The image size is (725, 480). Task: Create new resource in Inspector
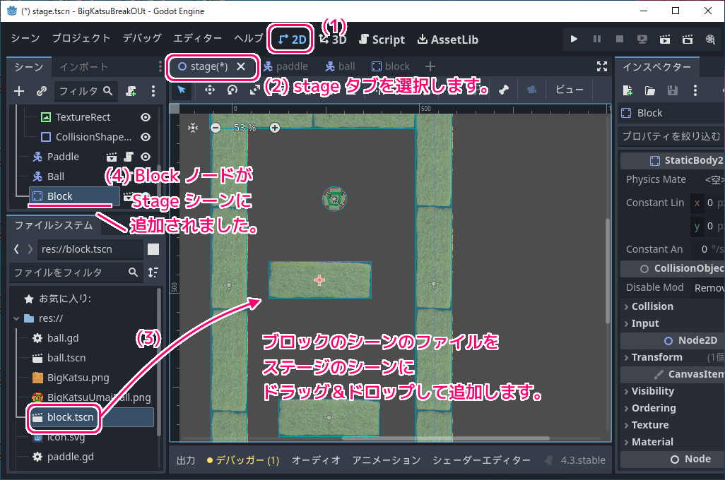click(x=627, y=90)
